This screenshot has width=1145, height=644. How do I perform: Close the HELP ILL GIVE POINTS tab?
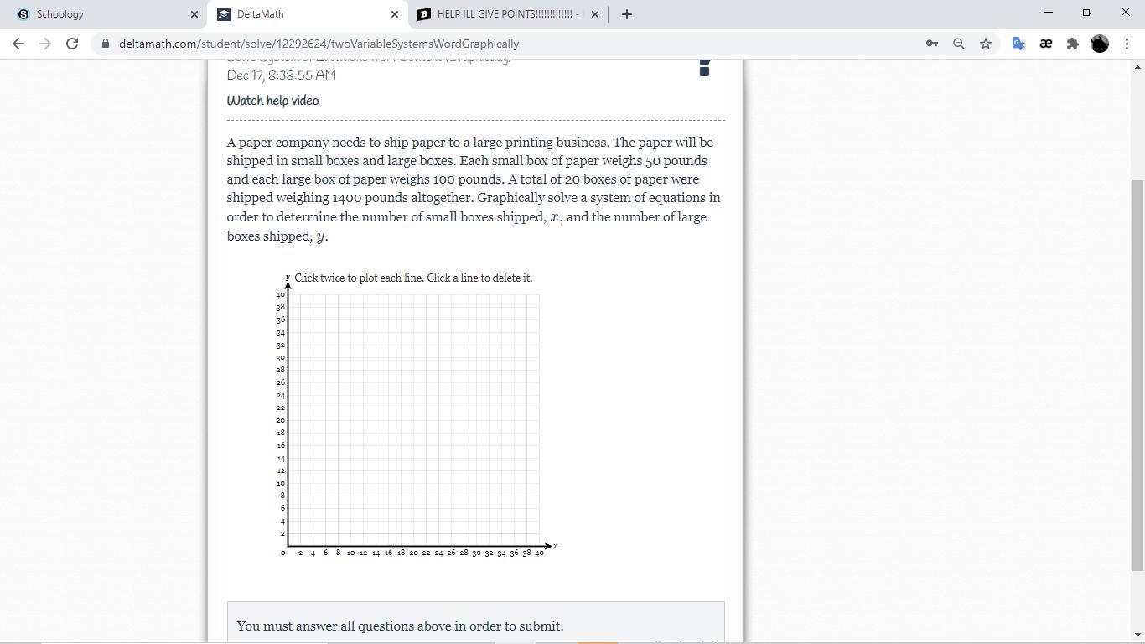point(595,14)
